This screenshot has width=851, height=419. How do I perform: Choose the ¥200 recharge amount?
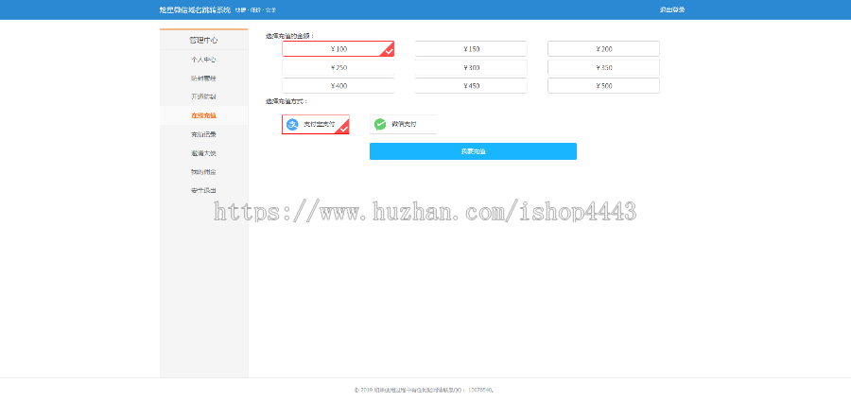click(x=603, y=49)
